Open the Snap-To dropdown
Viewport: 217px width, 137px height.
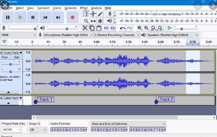coord(38,130)
